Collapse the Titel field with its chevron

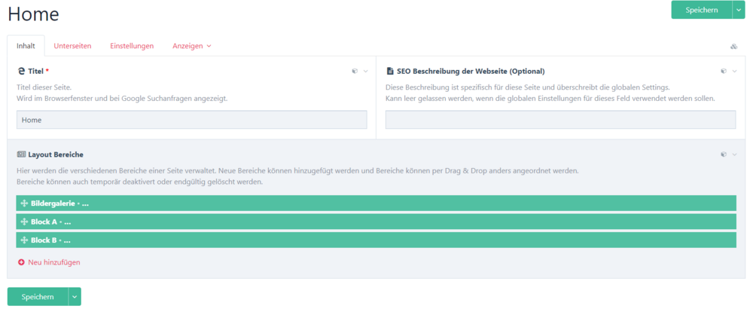coord(365,71)
